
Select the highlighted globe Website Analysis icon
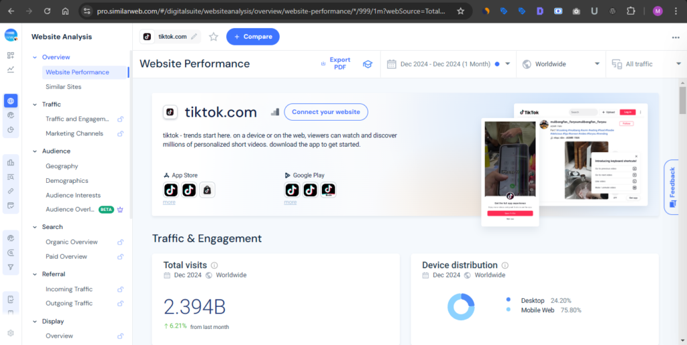coord(11,101)
